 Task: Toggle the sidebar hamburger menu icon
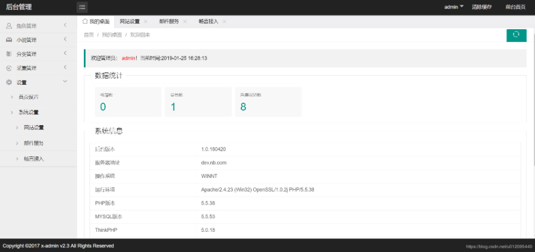[82, 7]
